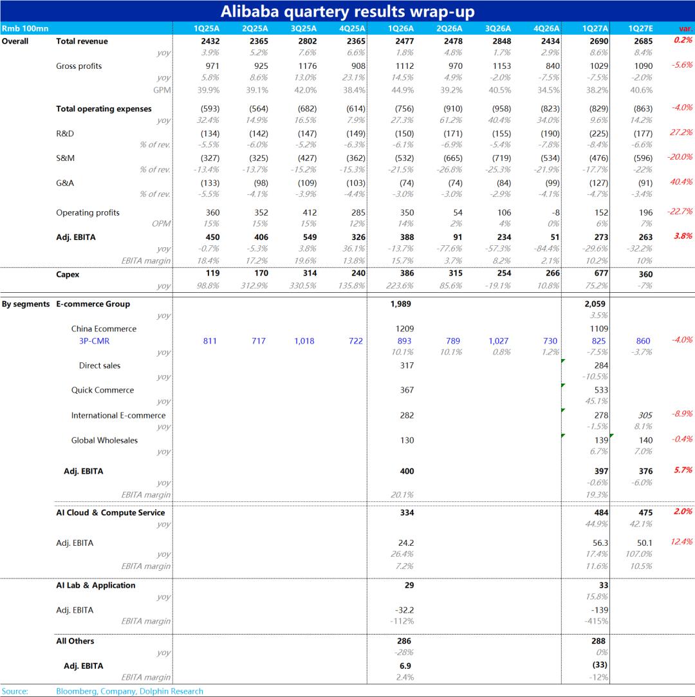Viewport: 695px width, 697px height.
Task: Click operating expenses value (910)
Action: pyautogui.click(x=453, y=109)
